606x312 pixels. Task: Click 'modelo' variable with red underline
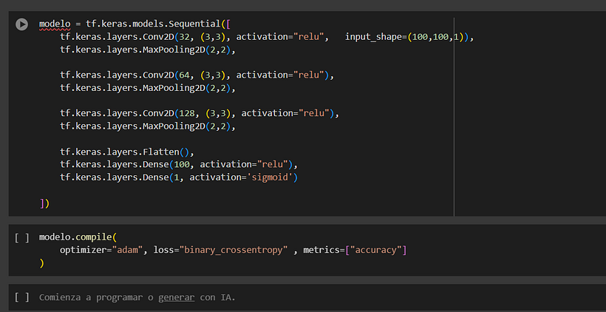(x=55, y=24)
